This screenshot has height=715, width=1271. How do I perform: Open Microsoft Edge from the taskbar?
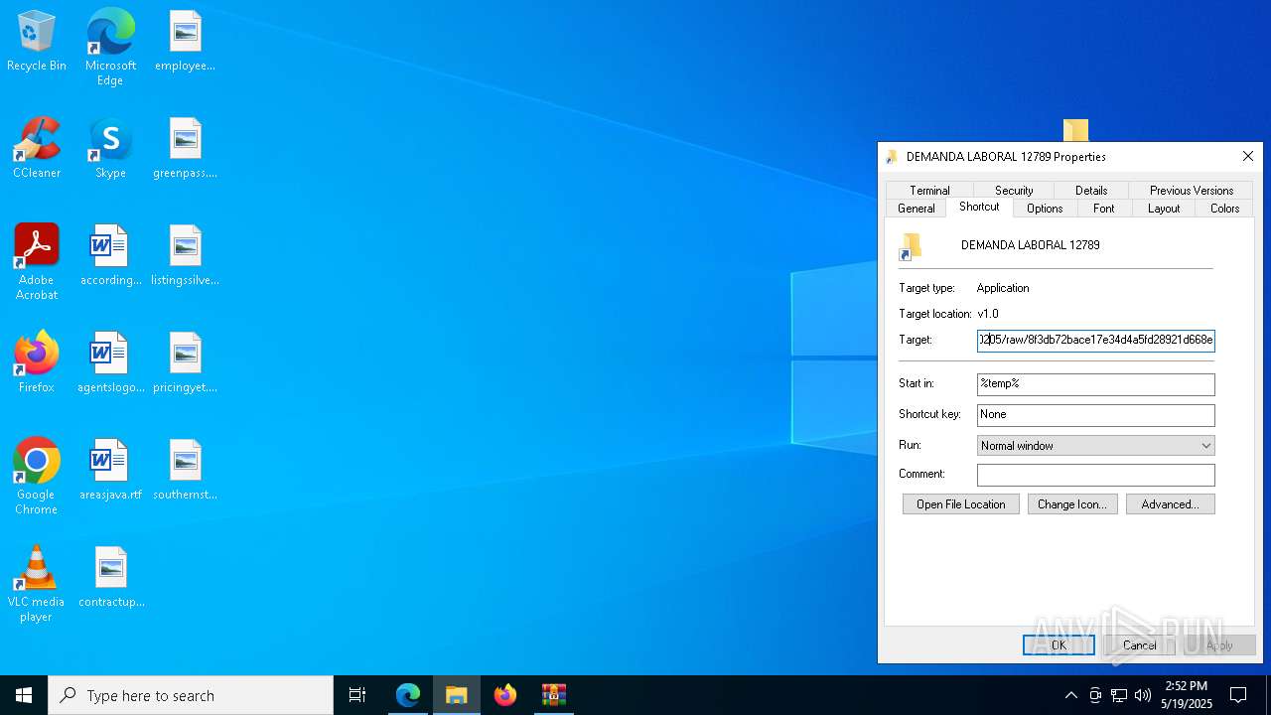(x=408, y=695)
